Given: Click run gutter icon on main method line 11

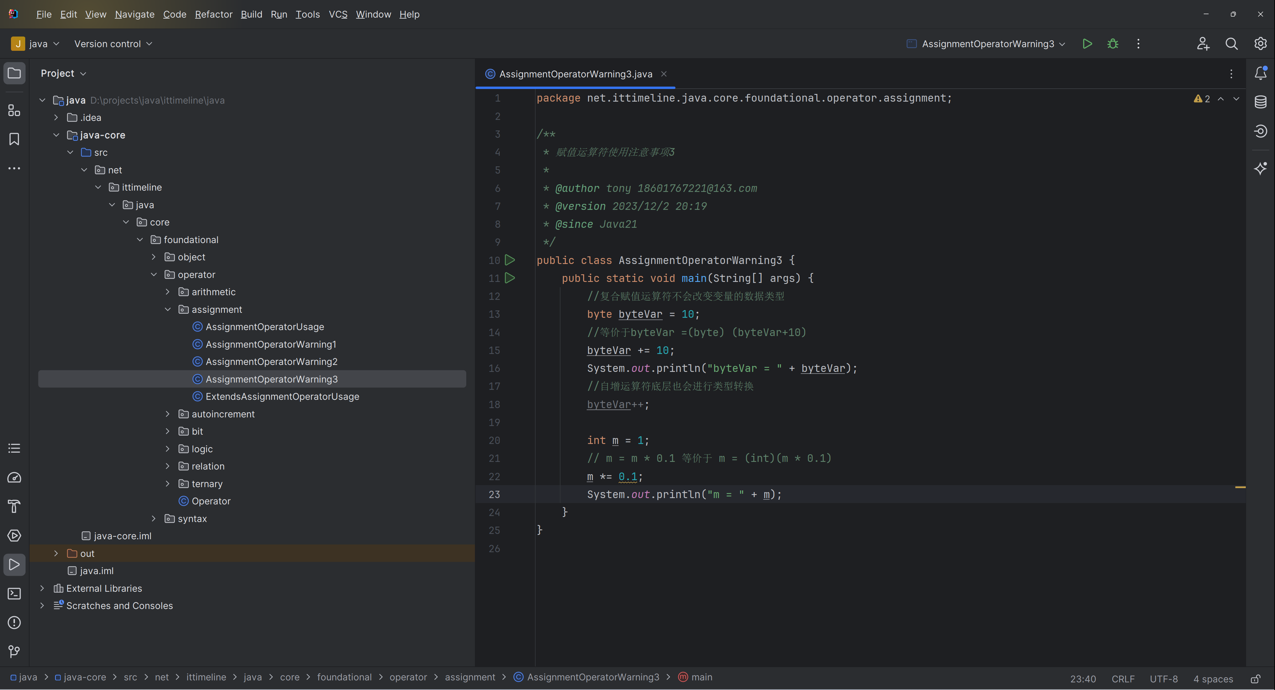Looking at the screenshot, I should pyautogui.click(x=510, y=278).
